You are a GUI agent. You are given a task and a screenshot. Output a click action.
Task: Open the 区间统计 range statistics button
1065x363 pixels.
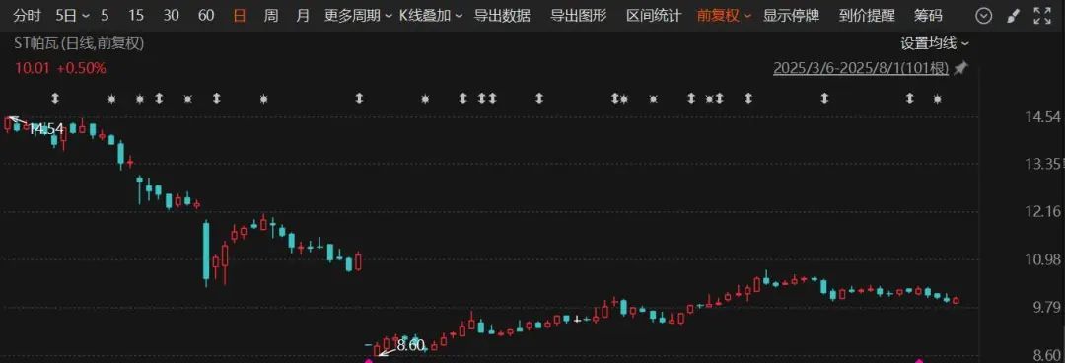[654, 16]
